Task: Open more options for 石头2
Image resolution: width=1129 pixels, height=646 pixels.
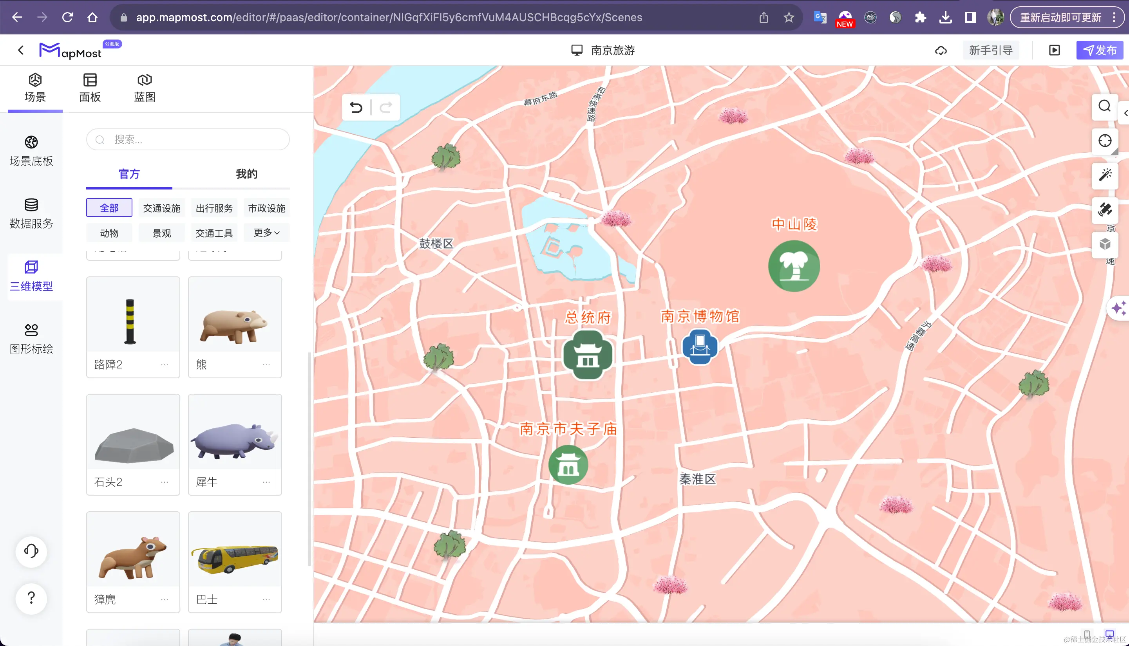Action: point(164,482)
